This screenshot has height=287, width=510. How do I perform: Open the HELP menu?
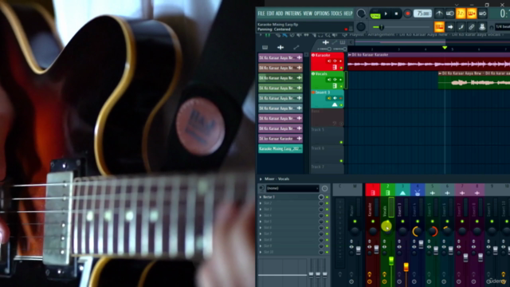(348, 14)
